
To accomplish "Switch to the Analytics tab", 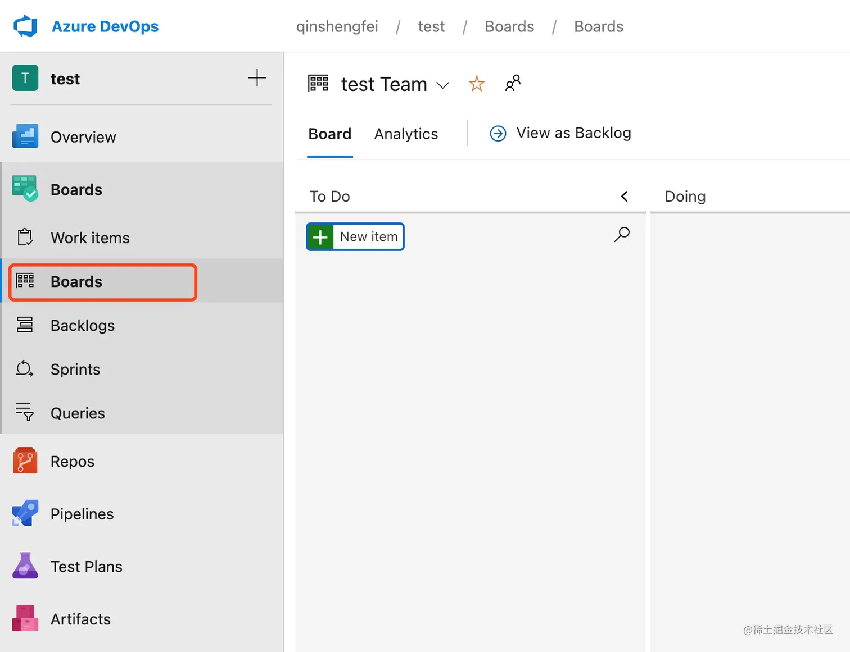I will coord(406,134).
